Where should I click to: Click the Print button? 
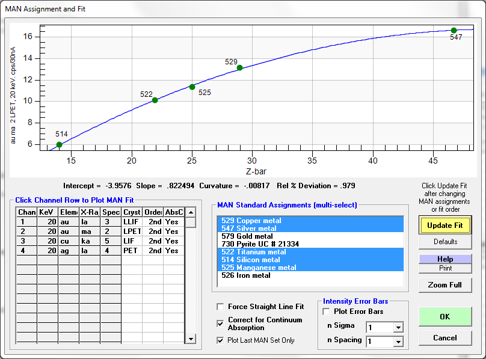(445, 268)
